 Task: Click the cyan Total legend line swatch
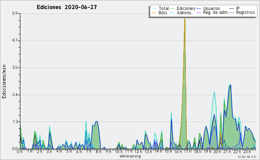(154, 9)
